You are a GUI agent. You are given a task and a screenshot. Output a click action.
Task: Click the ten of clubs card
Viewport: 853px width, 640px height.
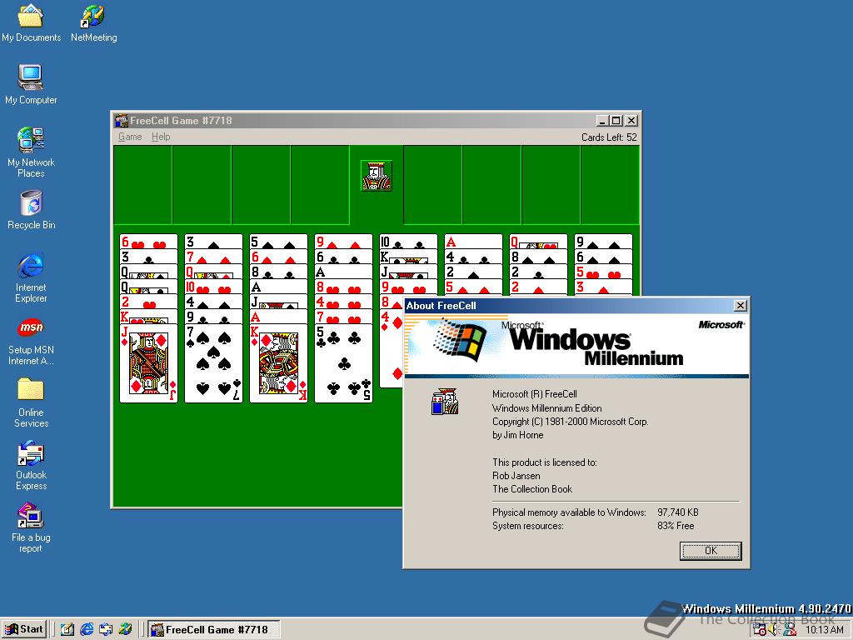pyautogui.click(x=408, y=242)
